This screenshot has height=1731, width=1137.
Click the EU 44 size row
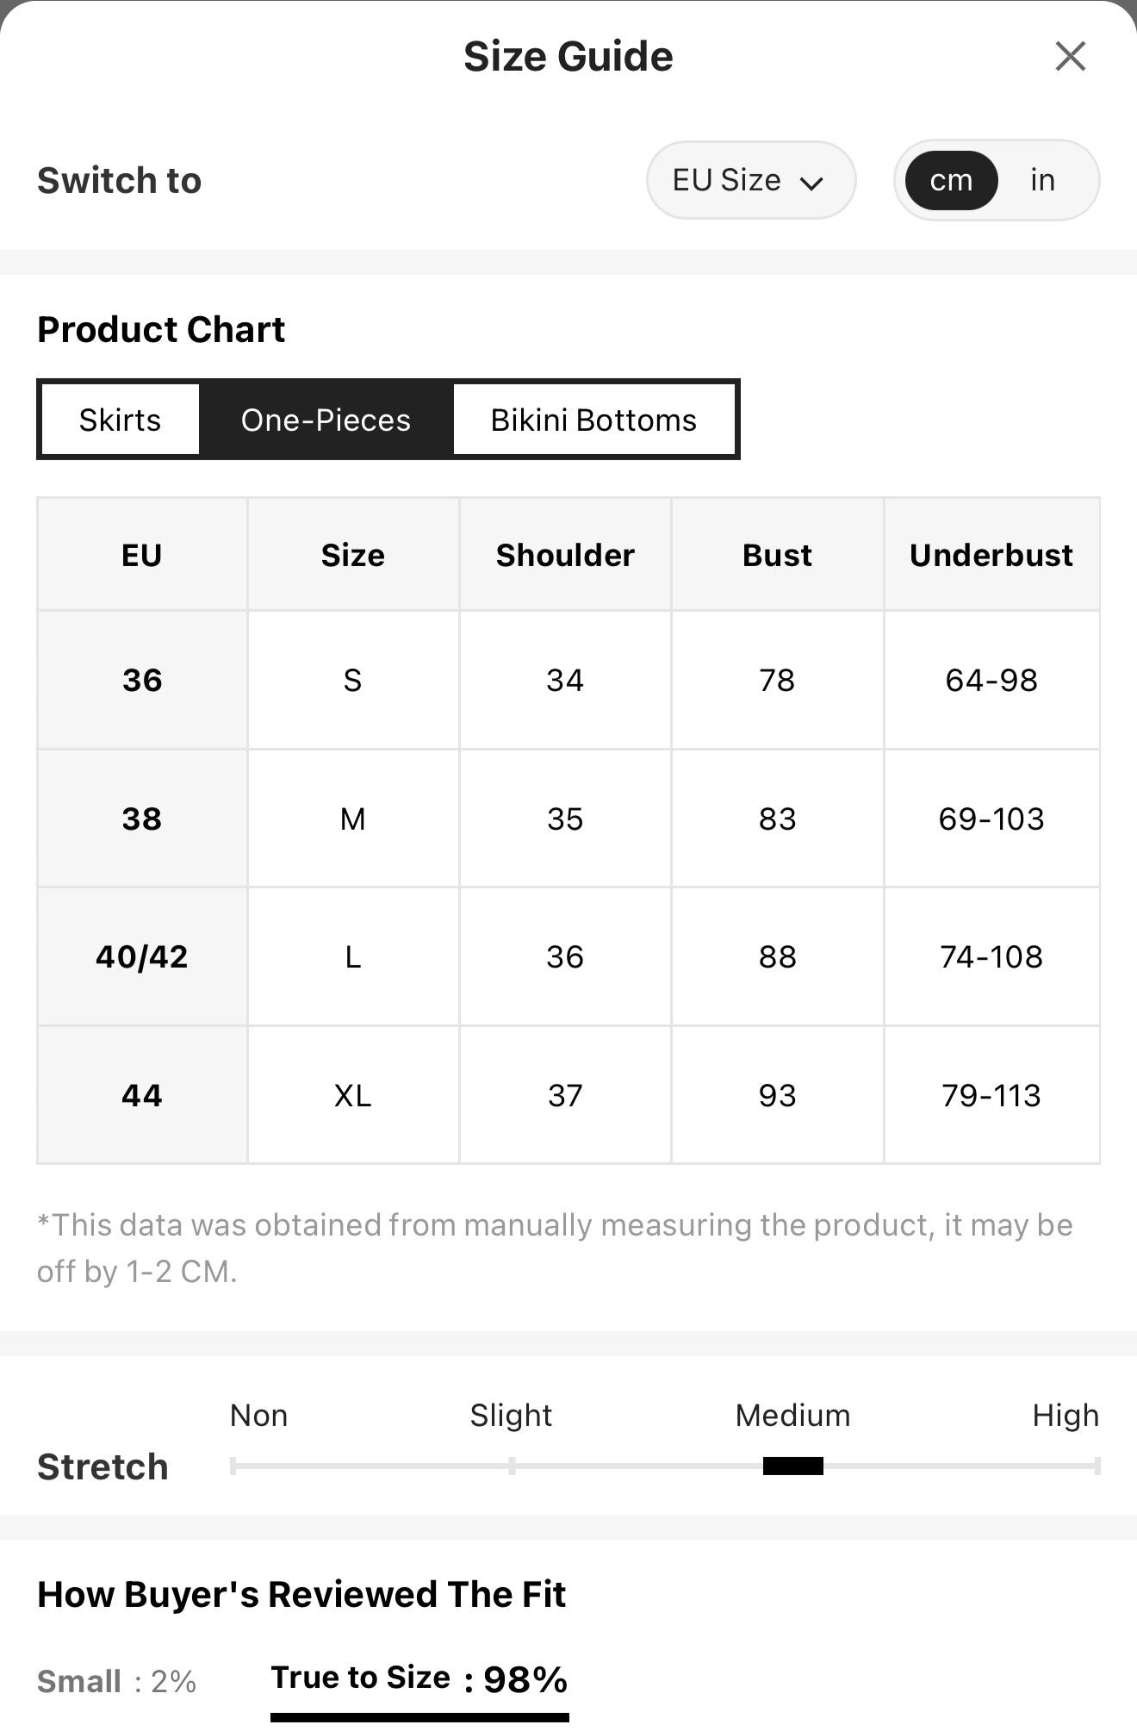(568, 1095)
